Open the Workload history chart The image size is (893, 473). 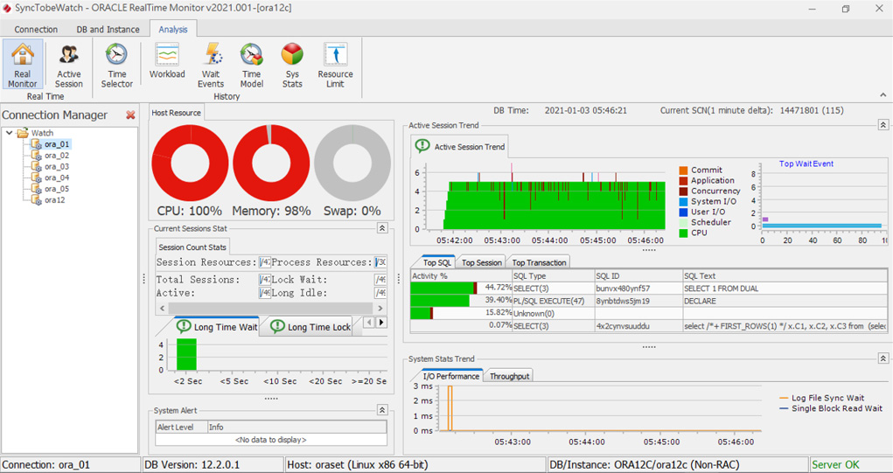point(167,61)
